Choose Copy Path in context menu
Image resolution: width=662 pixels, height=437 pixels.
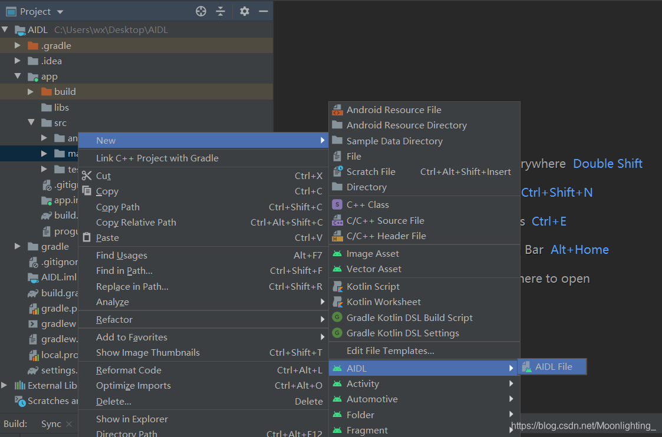tap(203, 207)
